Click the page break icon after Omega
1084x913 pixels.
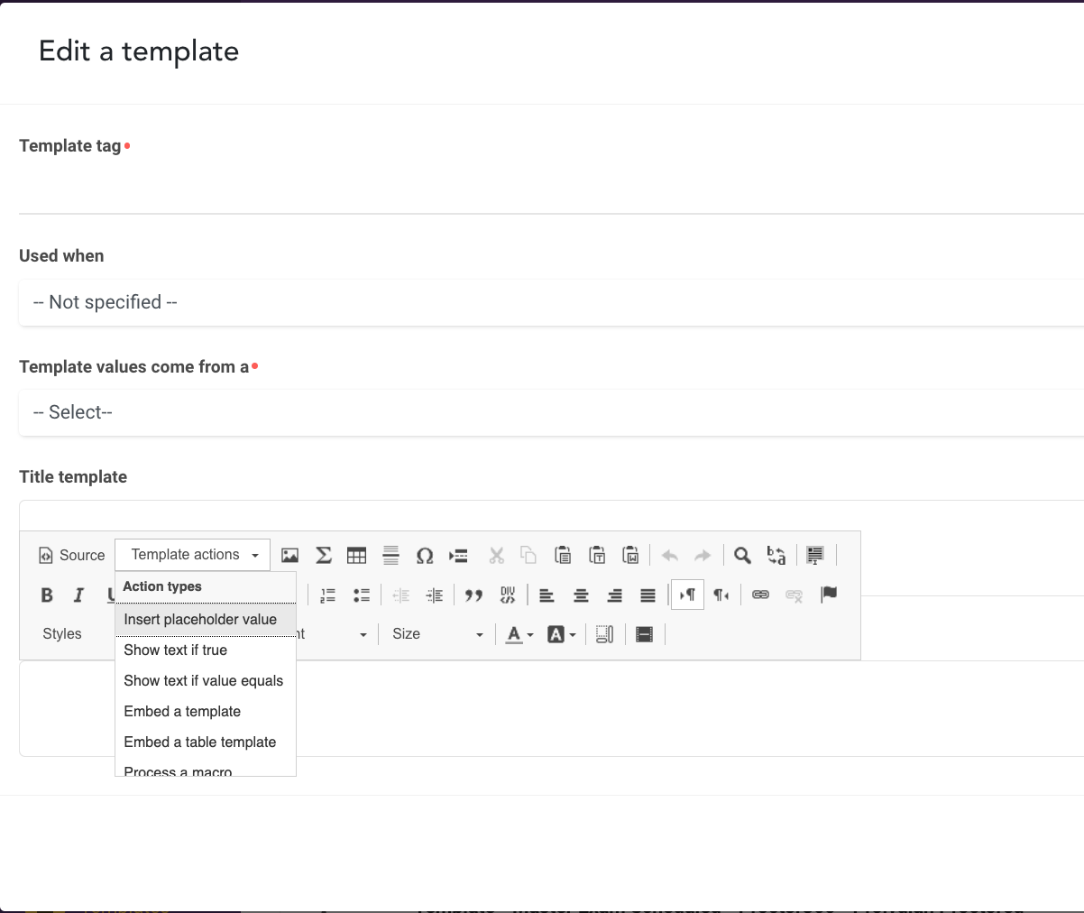(458, 555)
